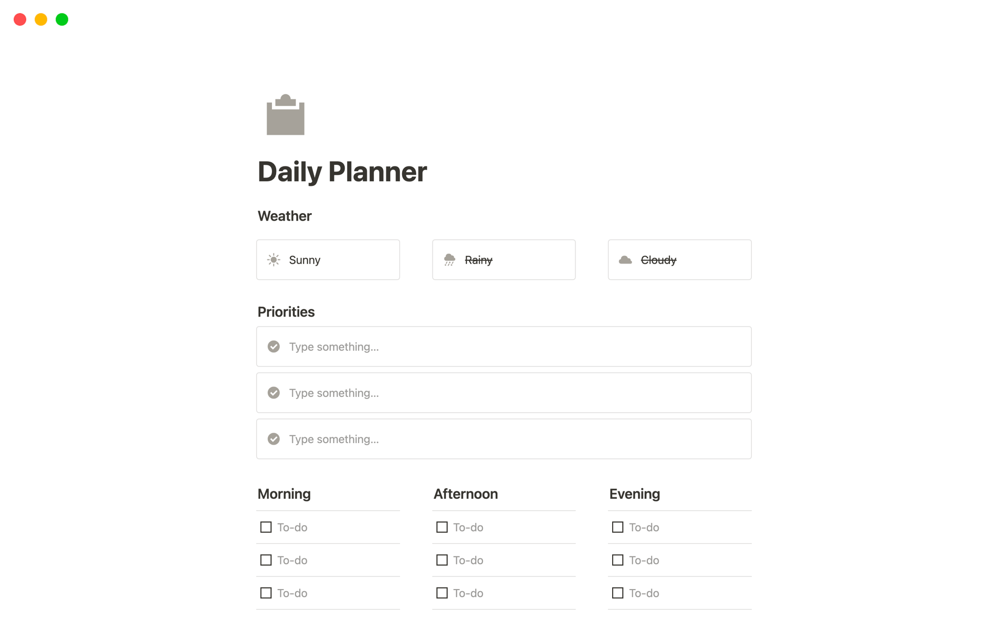Image resolution: width=1008 pixels, height=630 pixels.
Task: Click the Weather section label to expand
Action: (x=285, y=216)
